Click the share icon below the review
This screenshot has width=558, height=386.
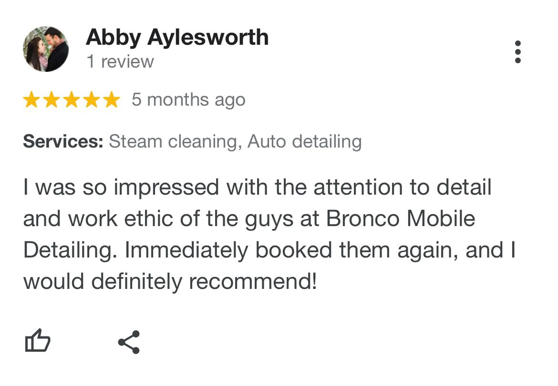tap(129, 342)
